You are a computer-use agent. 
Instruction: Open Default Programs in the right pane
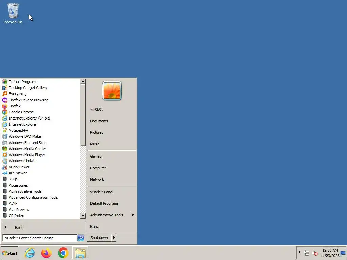(104, 203)
